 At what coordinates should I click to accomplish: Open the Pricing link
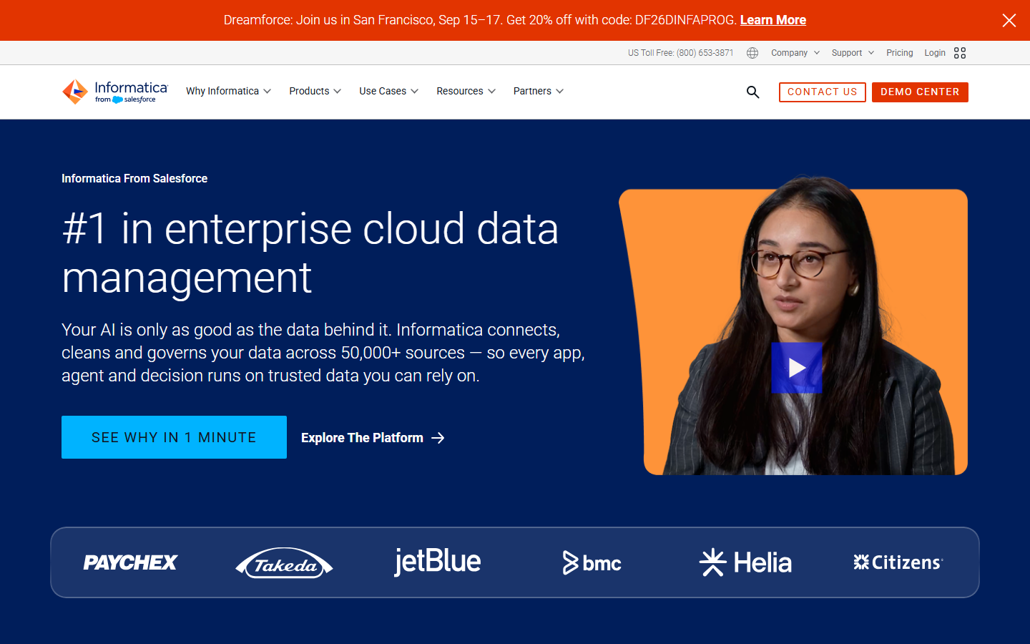(899, 53)
